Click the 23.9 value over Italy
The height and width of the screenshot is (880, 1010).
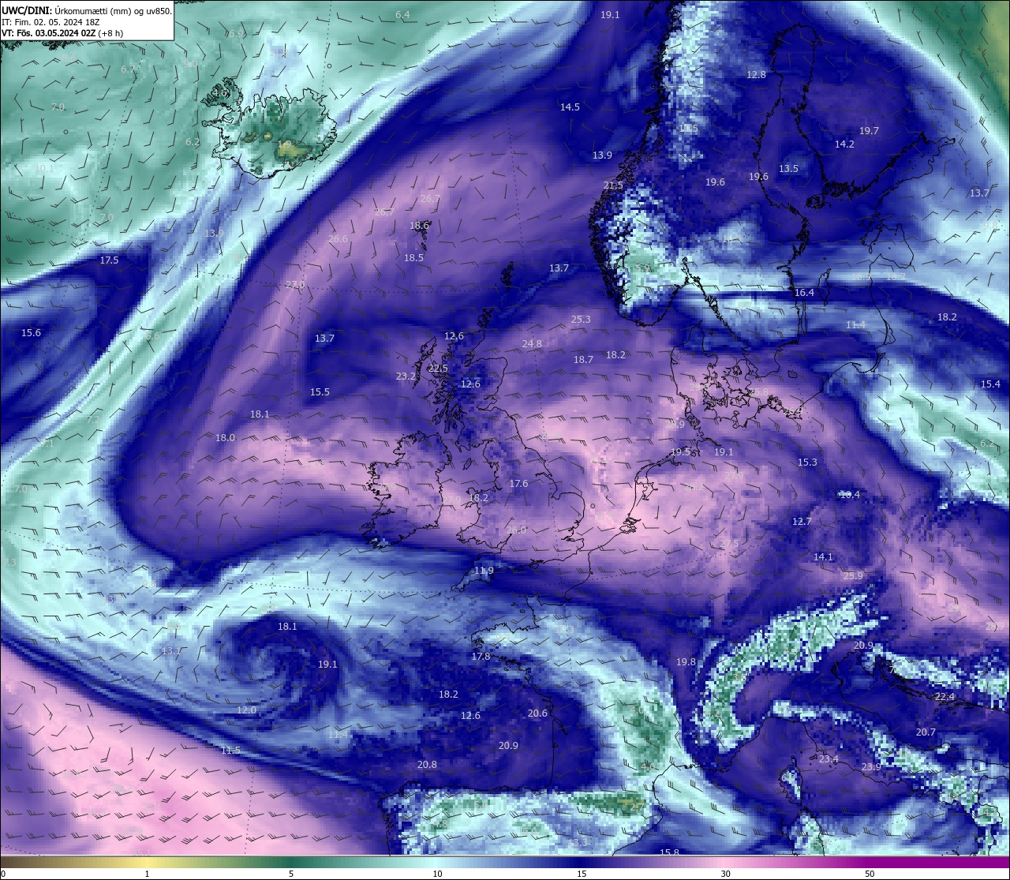(x=871, y=766)
